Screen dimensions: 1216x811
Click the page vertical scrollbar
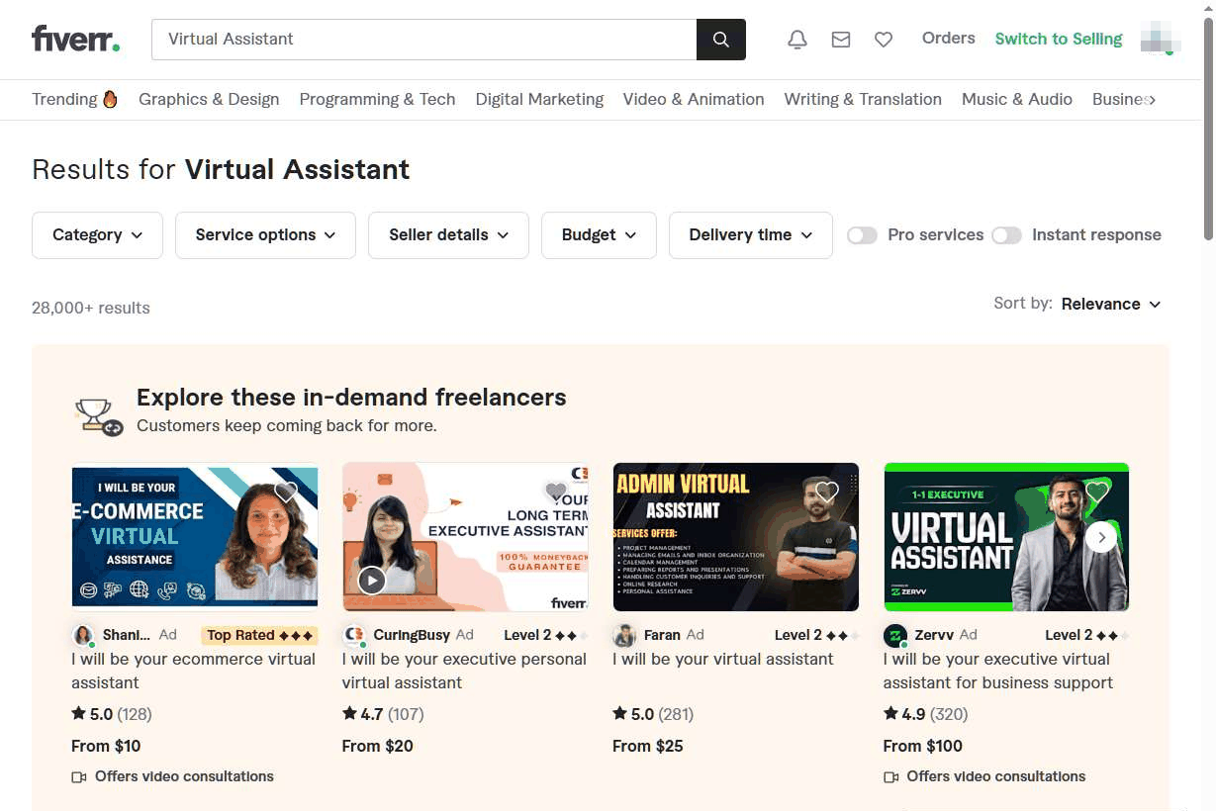1208,129
